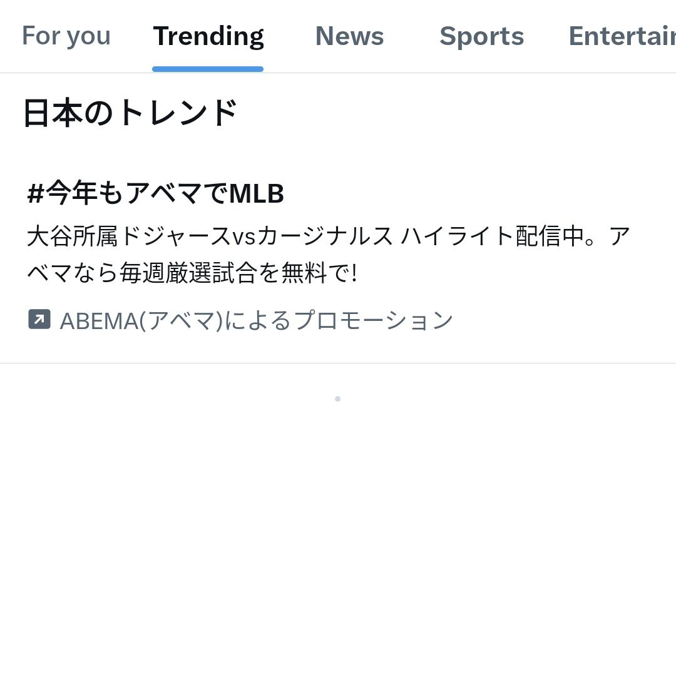This screenshot has width=676, height=690.
Task: Go to the Sports tab
Action: tap(481, 36)
